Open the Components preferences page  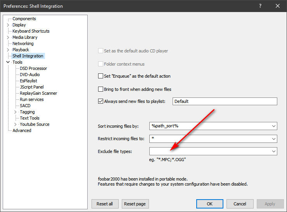(x=24, y=19)
